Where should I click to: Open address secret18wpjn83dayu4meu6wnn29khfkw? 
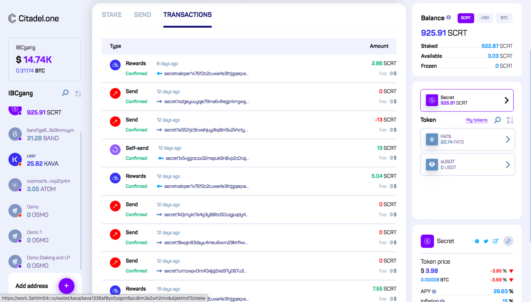coord(206,243)
